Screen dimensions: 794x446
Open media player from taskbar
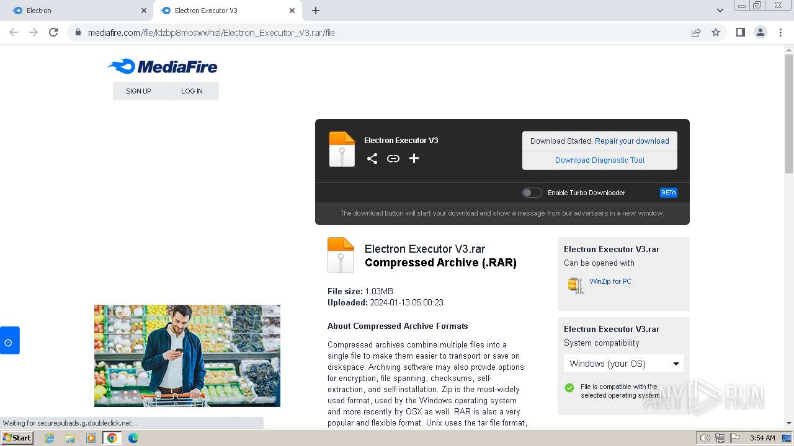(x=91, y=438)
